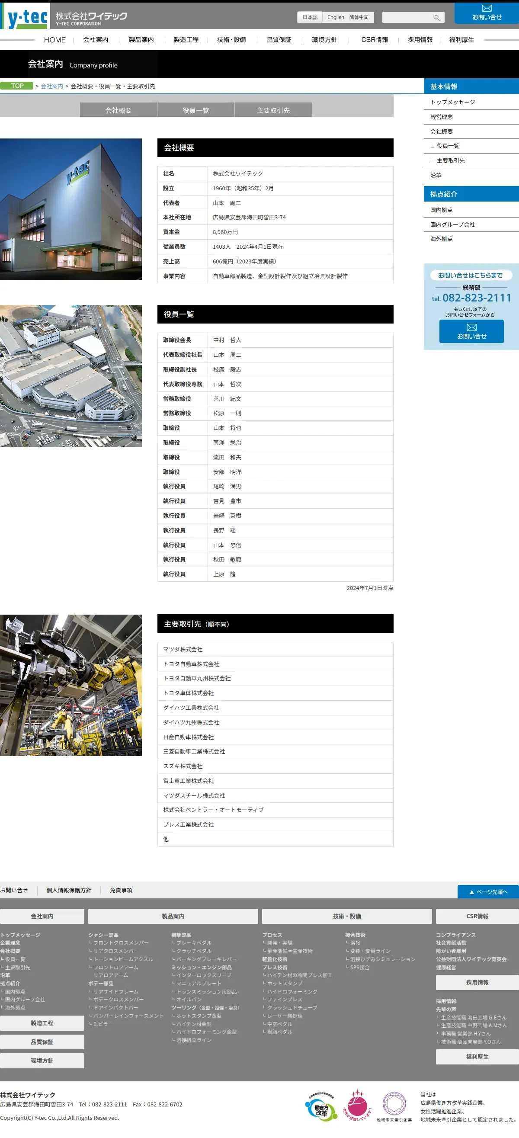
Task: Click footer 品質保証 button
Action: pyautogui.click(x=42, y=1042)
